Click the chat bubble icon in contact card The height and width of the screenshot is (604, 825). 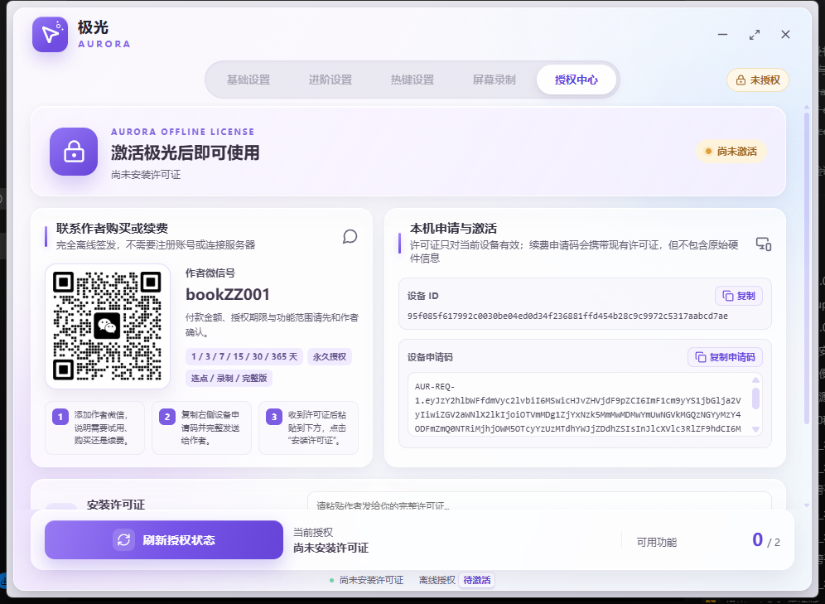(x=350, y=237)
